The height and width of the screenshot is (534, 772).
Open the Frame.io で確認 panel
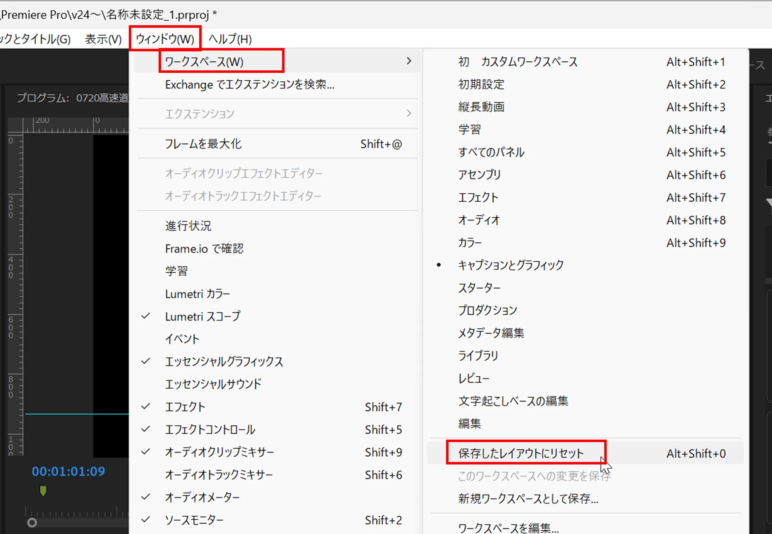pyautogui.click(x=277, y=248)
